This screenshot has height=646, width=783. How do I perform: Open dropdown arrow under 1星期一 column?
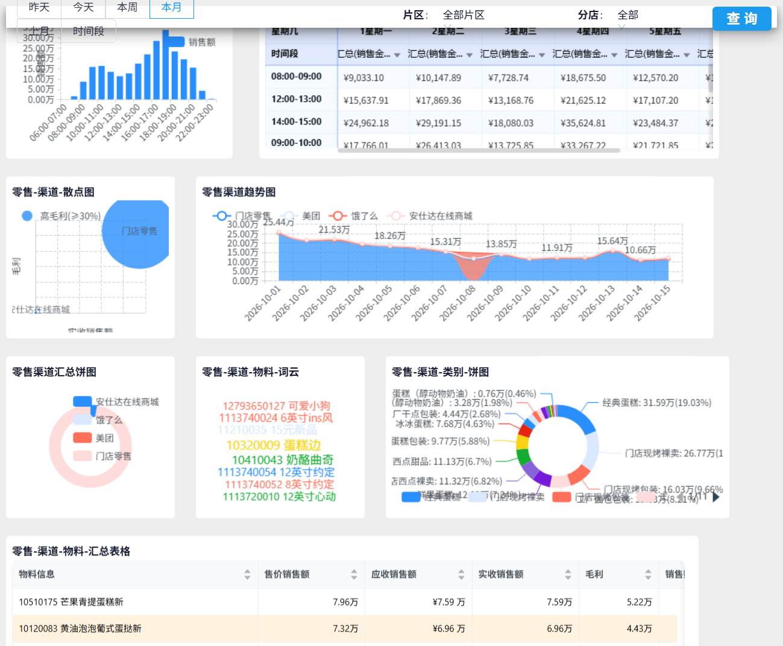397,55
